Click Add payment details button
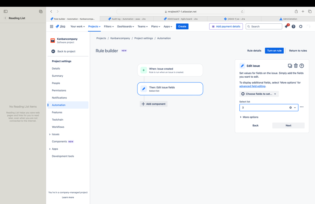Screen dimensions: 315x204 click(226, 26)
